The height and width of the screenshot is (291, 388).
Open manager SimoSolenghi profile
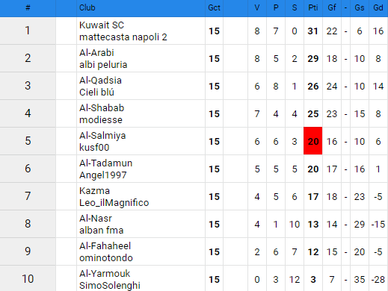110,285
